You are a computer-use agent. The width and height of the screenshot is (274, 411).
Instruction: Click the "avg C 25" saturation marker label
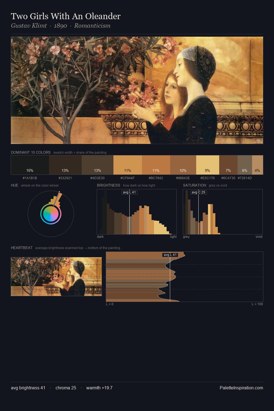(199, 192)
